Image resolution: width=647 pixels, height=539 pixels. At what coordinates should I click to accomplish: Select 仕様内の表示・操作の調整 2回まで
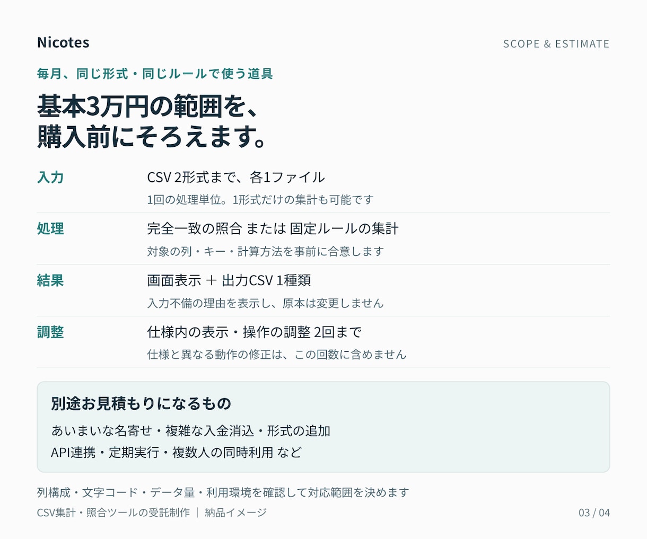(255, 332)
